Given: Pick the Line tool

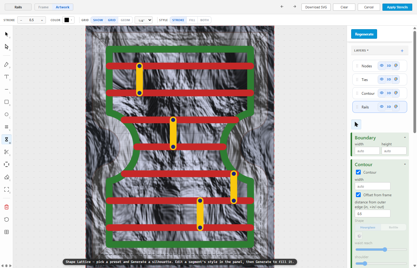Looking at the screenshot, I should tap(7, 89).
